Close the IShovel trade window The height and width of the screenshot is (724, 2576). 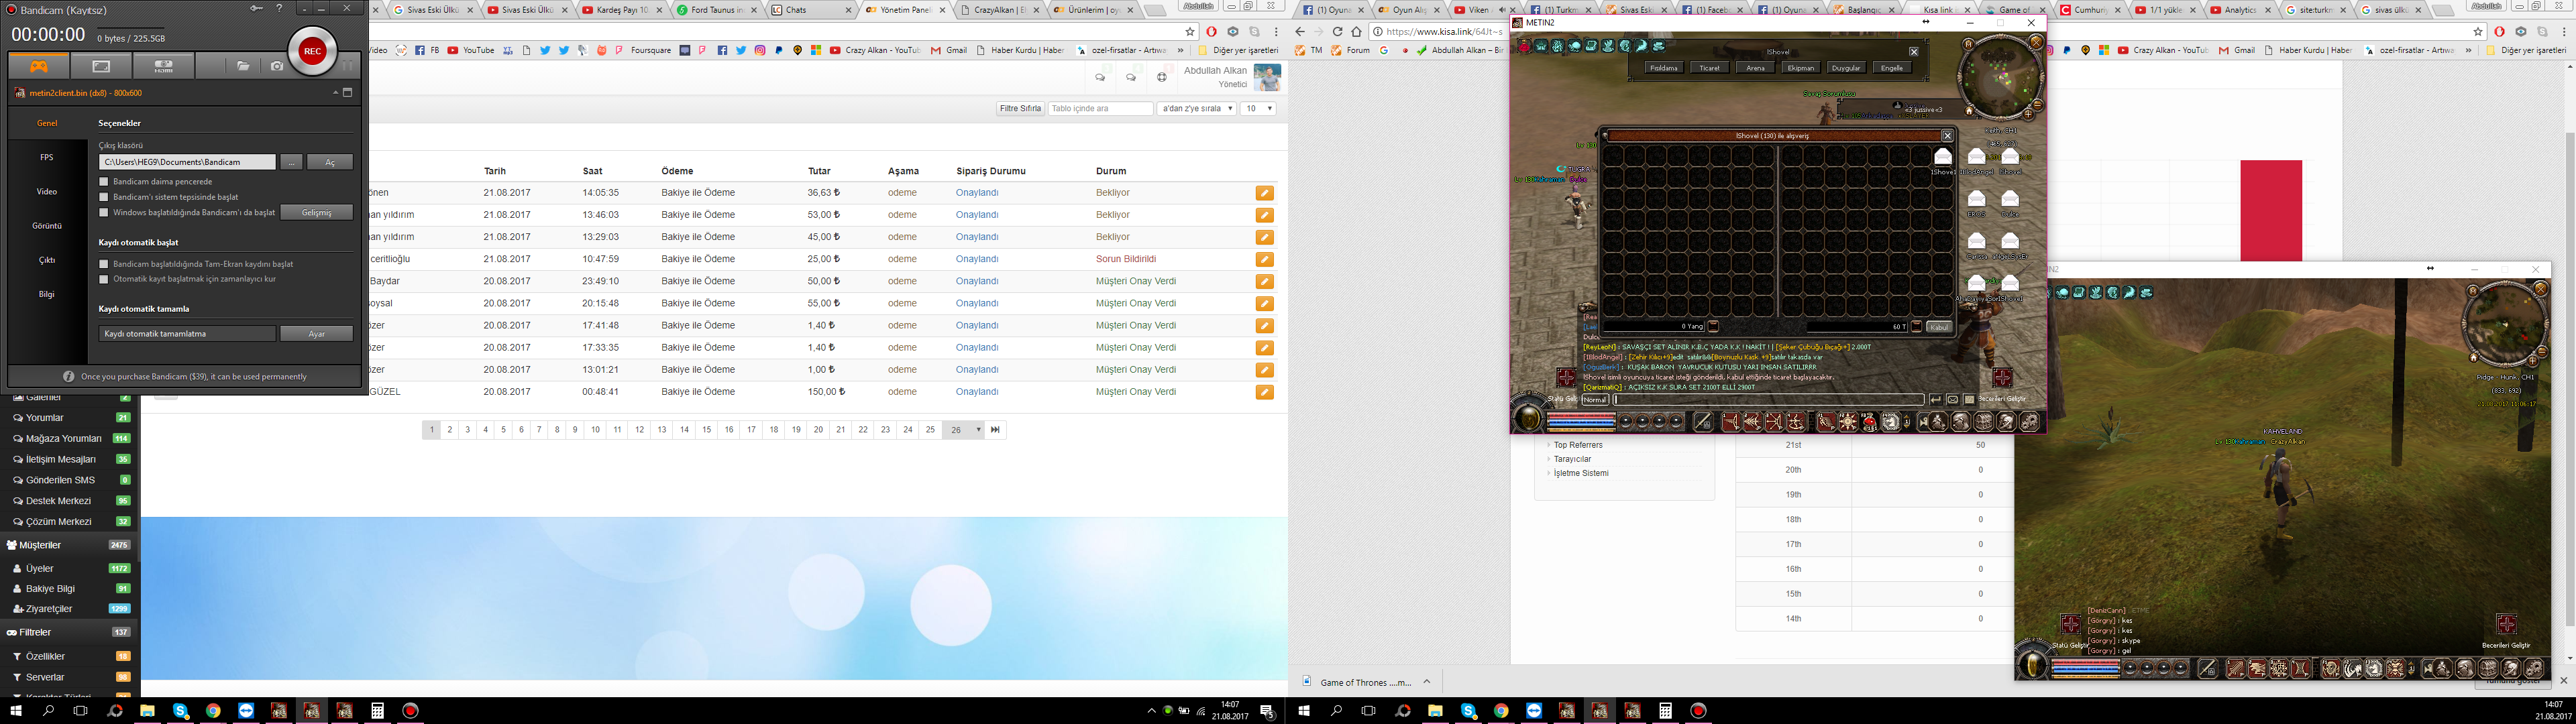pyautogui.click(x=1947, y=136)
